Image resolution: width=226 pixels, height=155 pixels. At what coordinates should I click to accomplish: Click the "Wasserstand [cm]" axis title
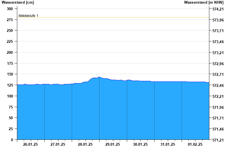click(18, 3)
